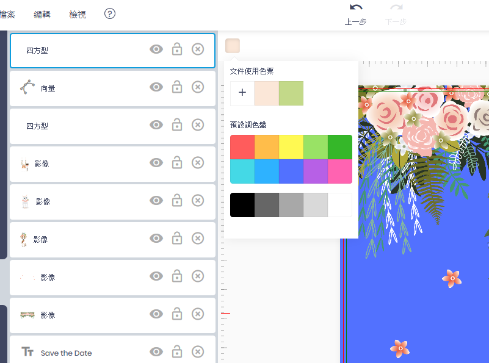The image size is (489, 363).
Task: Hide the 影像 layer with giraffe thumbnail
Action: [156, 239]
